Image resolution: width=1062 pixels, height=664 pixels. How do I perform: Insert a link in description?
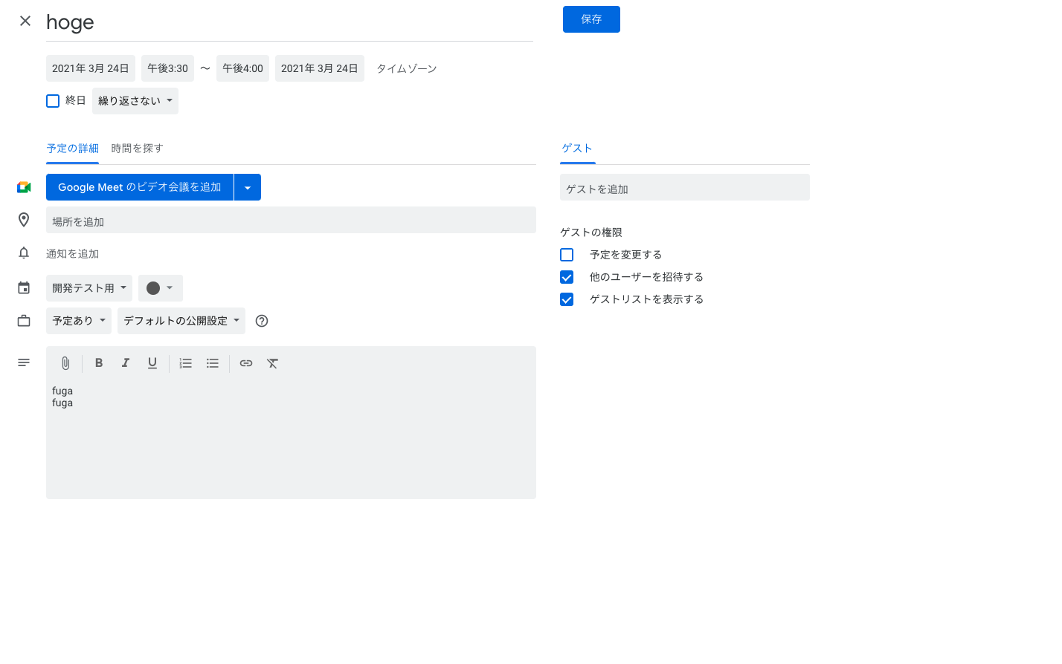[246, 363]
